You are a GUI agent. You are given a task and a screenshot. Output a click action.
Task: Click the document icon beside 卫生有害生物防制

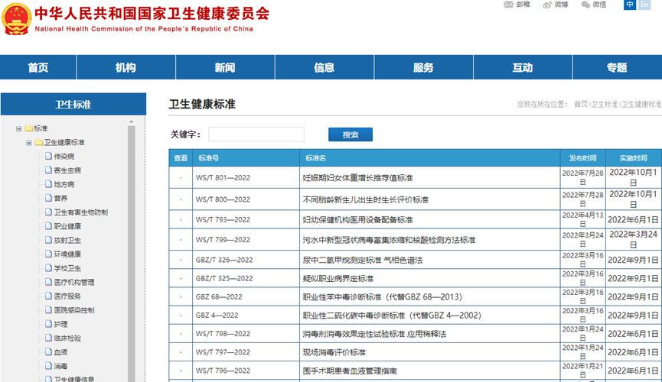coord(48,212)
